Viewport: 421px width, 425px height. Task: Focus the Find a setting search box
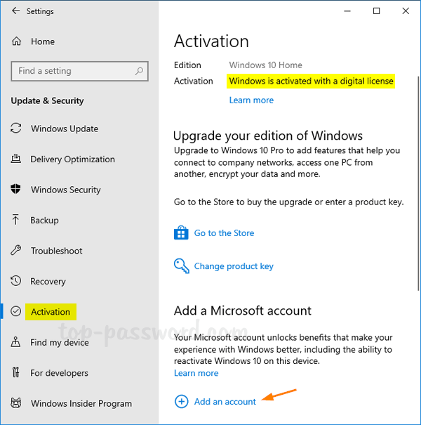point(79,71)
